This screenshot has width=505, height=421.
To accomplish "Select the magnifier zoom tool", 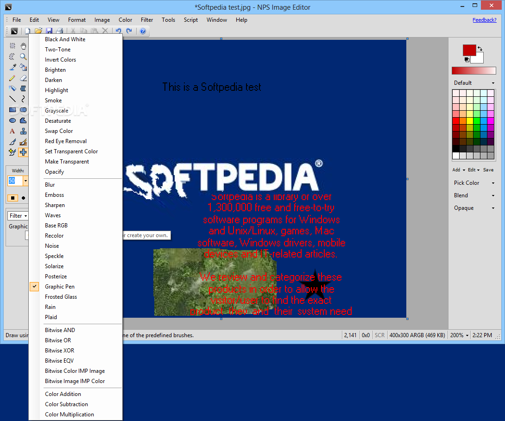I will 23,57.
